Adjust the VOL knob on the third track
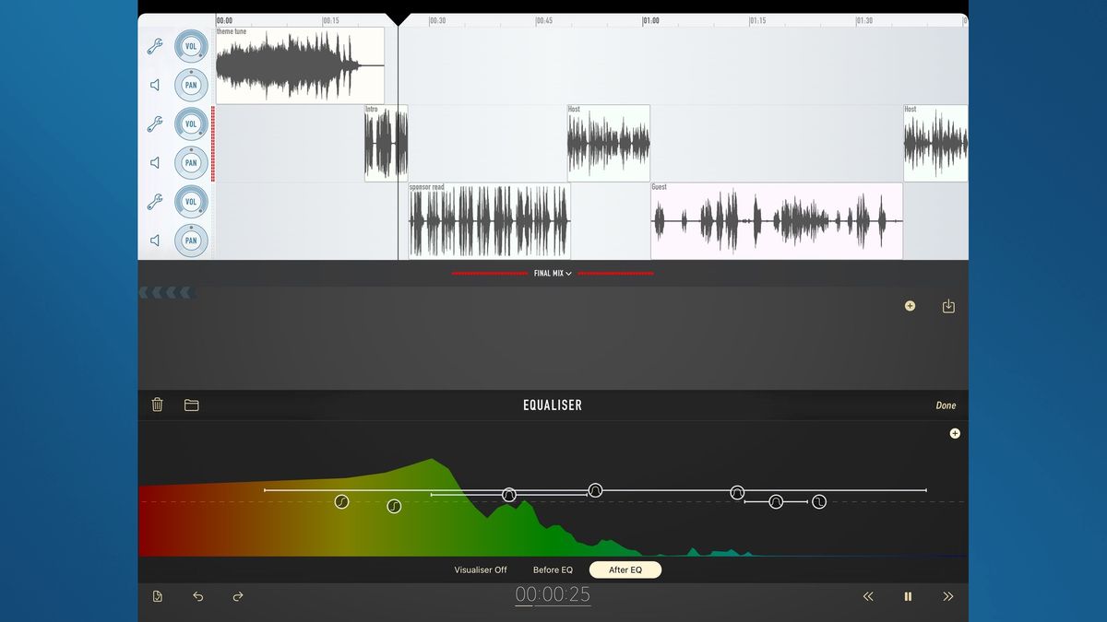The image size is (1107, 622). coord(191,201)
